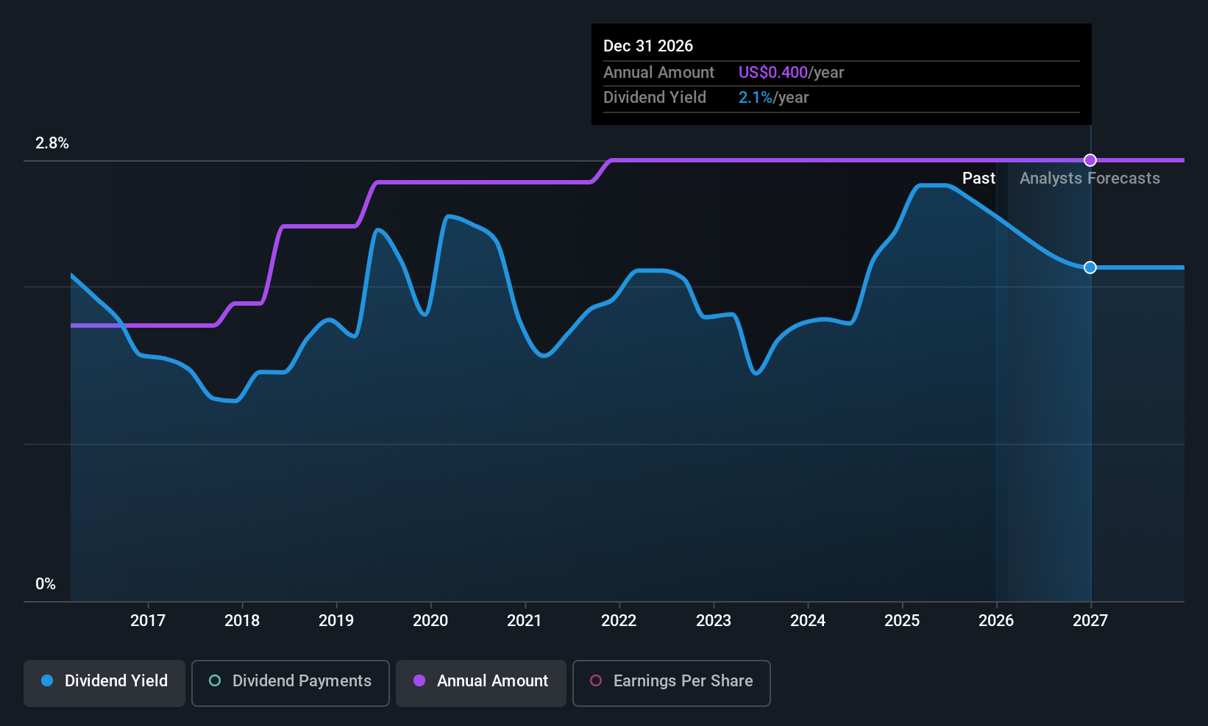Click the 2023 x-axis label
Viewport: 1208px width, 726px height.
coord(714,621)
